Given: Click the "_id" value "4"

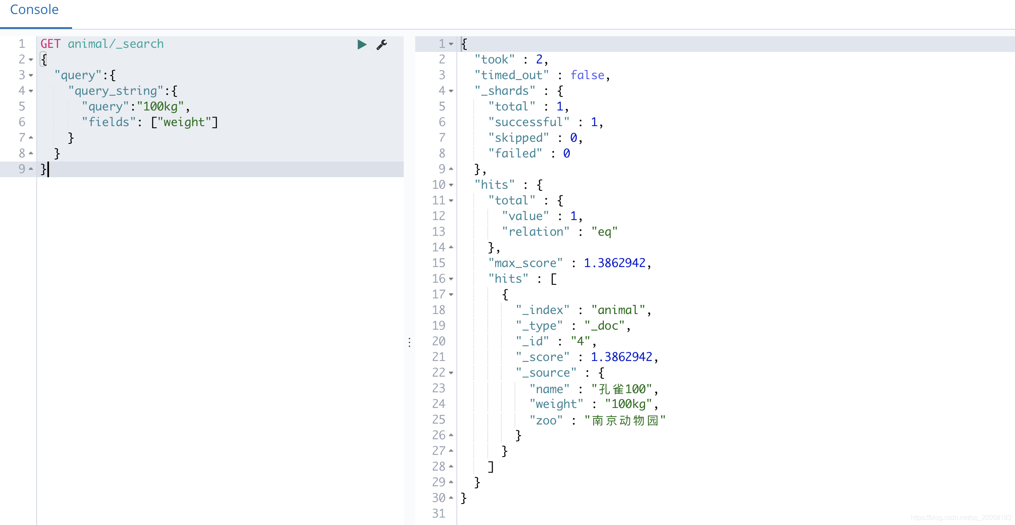Looking at the screenshot, I should tap(580, 341).
